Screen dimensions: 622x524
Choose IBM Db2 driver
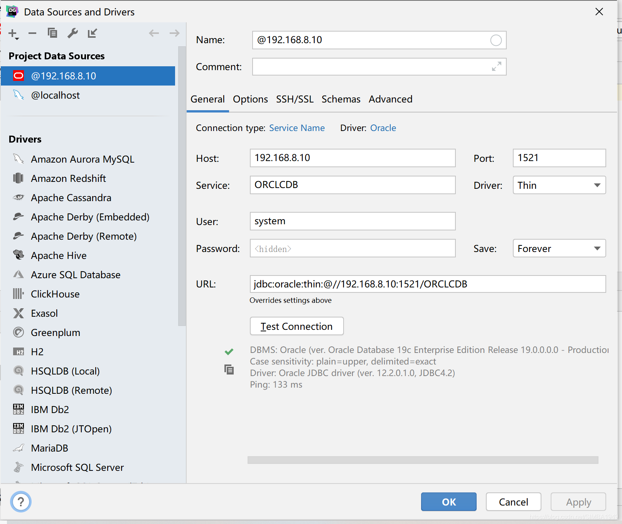coord(88,410)
